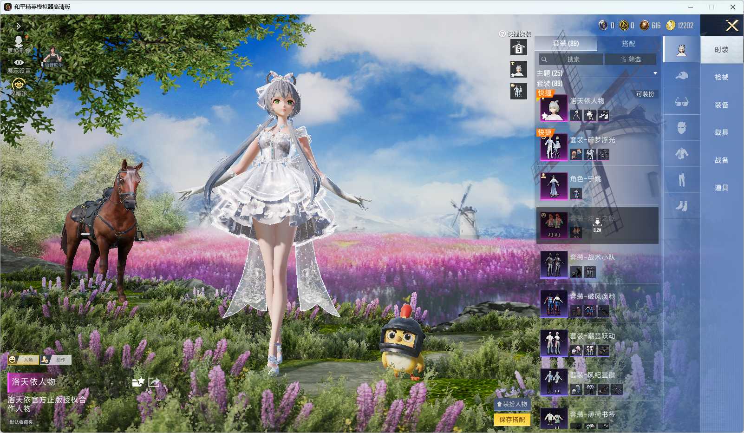Open the 装备 menu tab
This screenshot has height=433, width=744.
pyautogui.click(x=721, y=105)
